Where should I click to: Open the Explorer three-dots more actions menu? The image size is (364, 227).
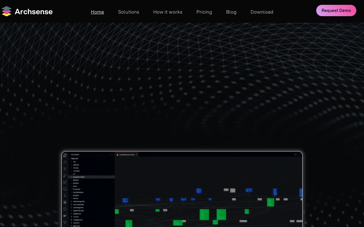click(111, 155)
